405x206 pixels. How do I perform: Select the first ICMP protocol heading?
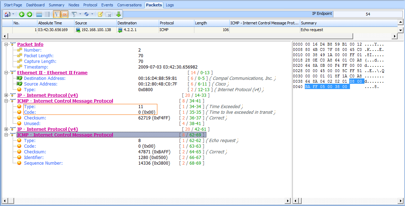[65, 101]
